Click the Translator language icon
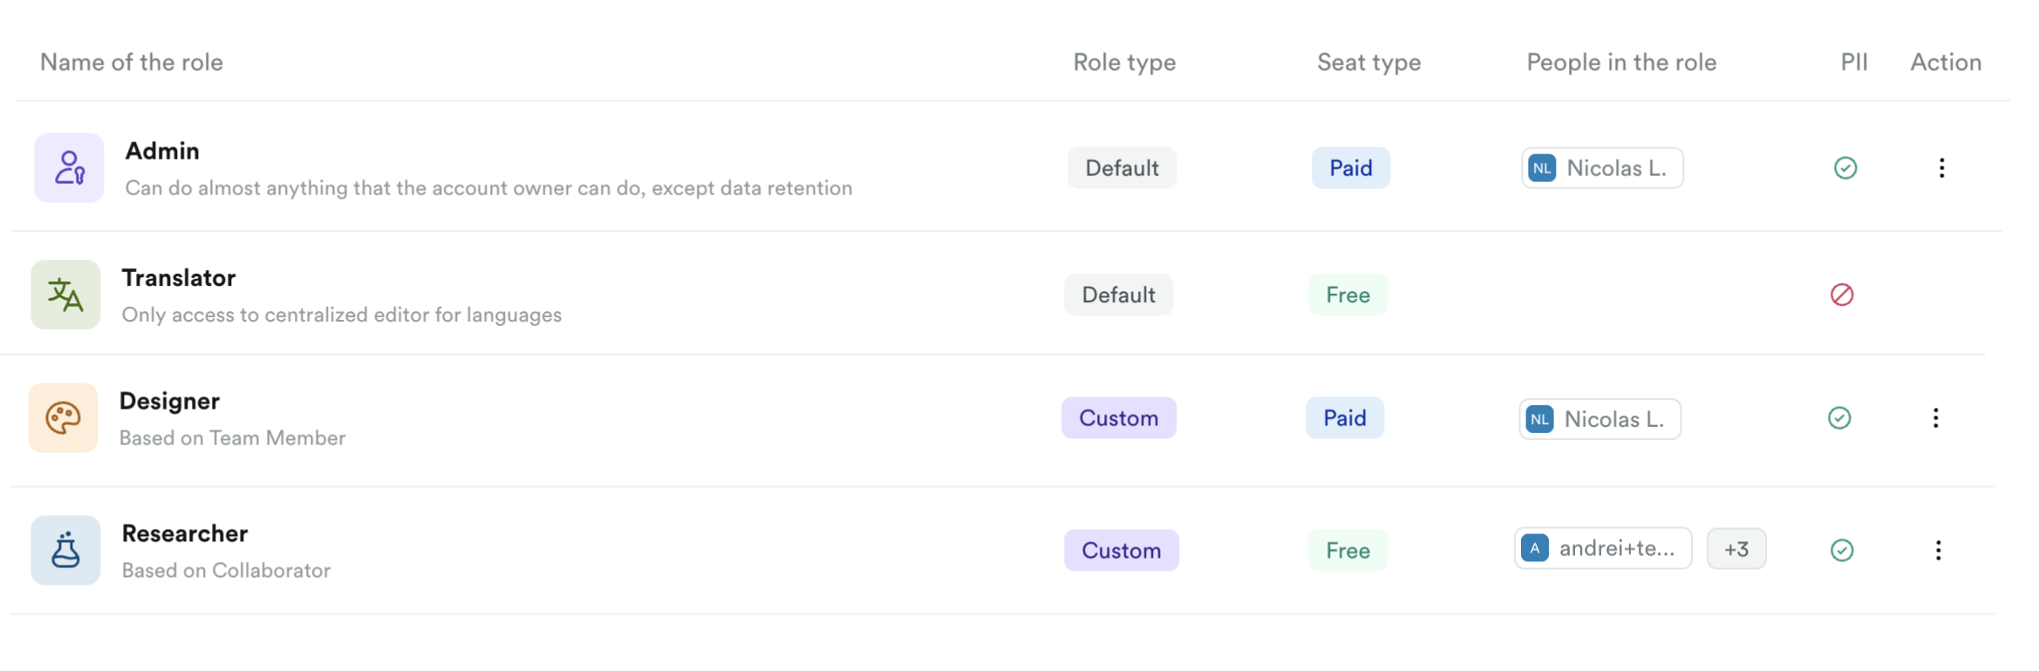Viewport: 2039px width, 671px height. pyautogui.click(x=65, y=295)
